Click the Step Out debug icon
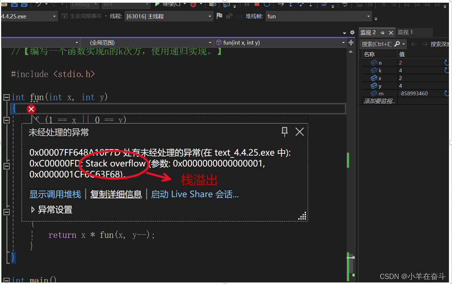Screen dimensions: 452x284 310,4
